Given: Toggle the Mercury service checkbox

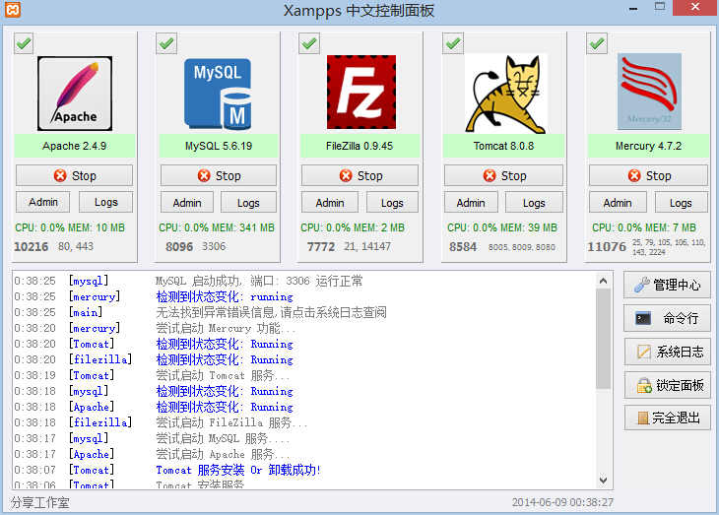Looking at the screenshot, I should coord(597,43).
